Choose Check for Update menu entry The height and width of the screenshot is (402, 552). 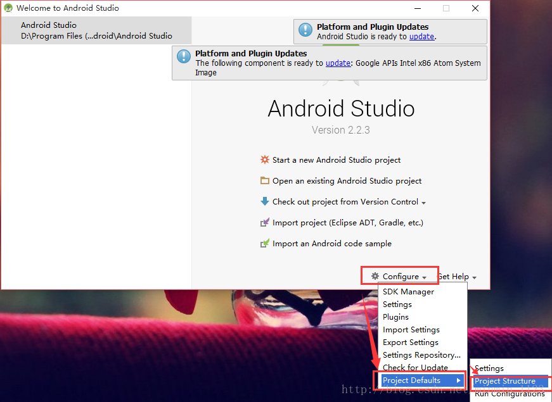click(x=423, y=367)
